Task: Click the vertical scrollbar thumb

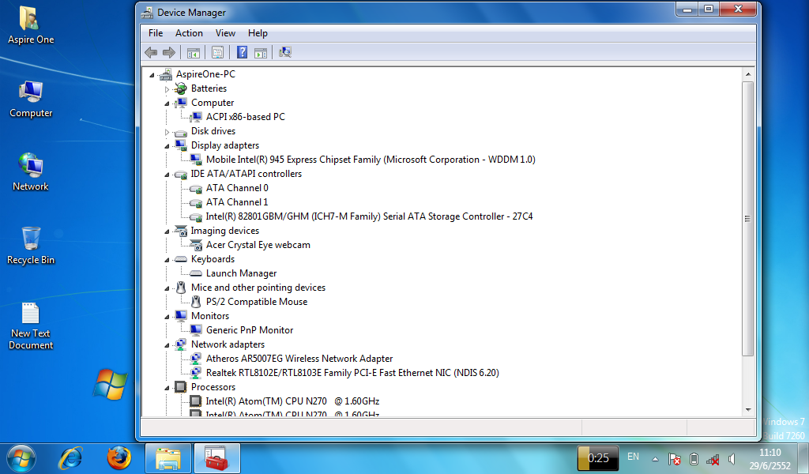Action: [748, 219]
